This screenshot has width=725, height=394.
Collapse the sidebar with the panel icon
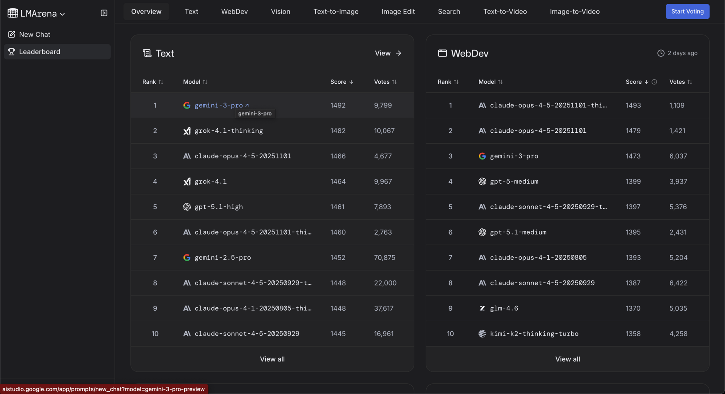[x=104, y=13]
